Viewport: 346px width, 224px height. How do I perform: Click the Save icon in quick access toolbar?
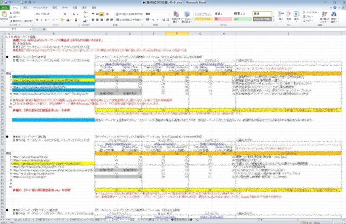coord(6,2)
